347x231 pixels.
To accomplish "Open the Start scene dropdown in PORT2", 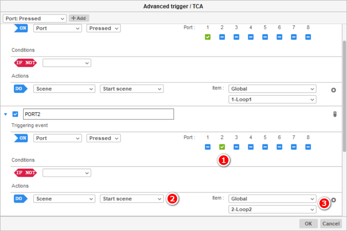I will click(132, 198).
